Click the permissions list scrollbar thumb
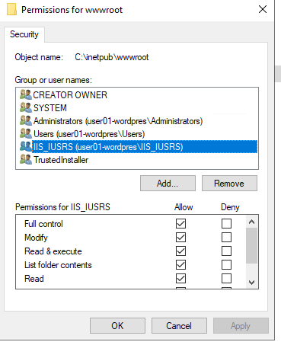This screenshot has width=281, height=342. 251,245
